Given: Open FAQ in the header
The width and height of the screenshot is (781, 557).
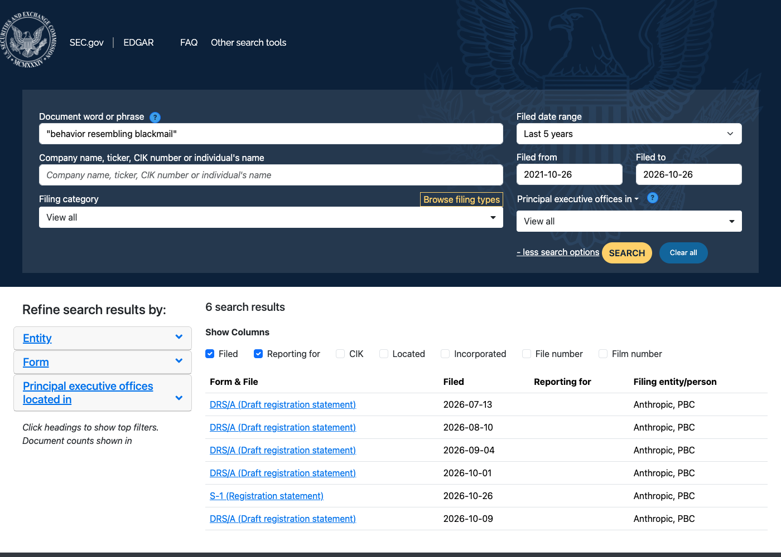Looking at the screenshot, I should (x=189, y=42).
